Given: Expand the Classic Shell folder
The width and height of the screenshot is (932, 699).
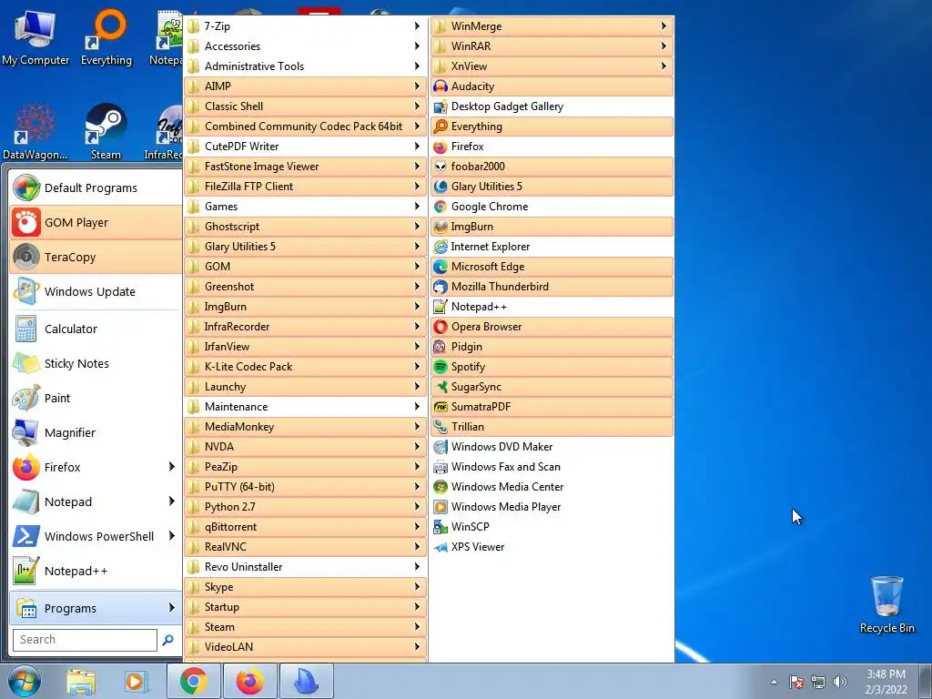Looking at the screenshot, I should click(306, 106).
